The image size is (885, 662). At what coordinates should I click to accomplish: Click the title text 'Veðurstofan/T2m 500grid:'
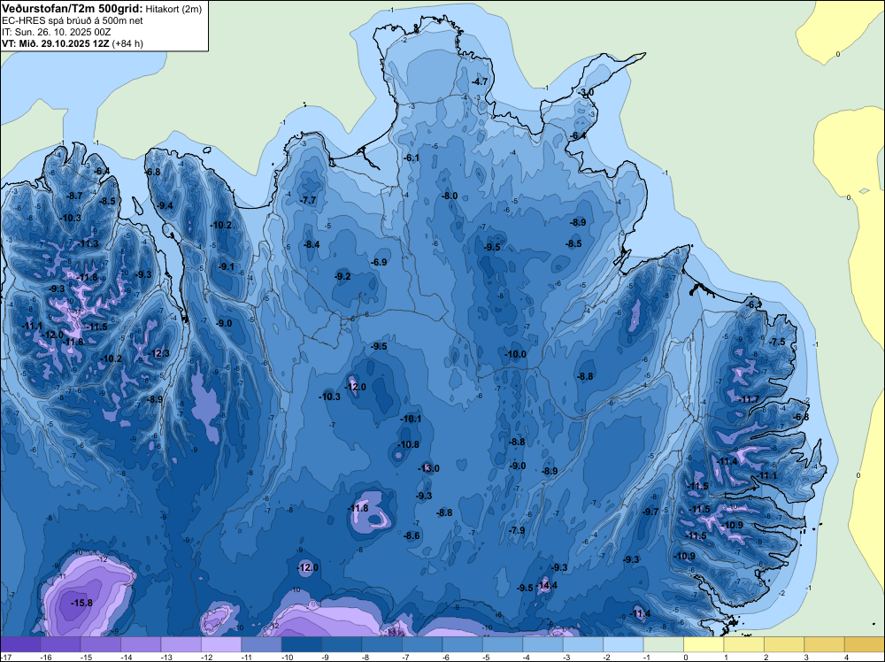(73, 9)
